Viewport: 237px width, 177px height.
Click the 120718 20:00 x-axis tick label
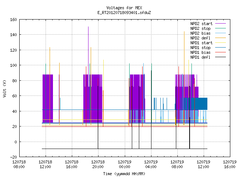[x=98, y=164]
